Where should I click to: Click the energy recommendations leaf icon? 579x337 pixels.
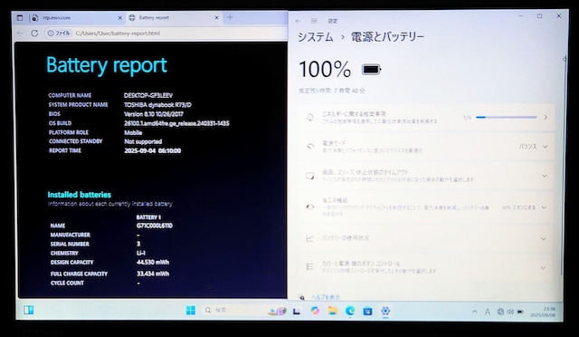[x=310, y=117]
